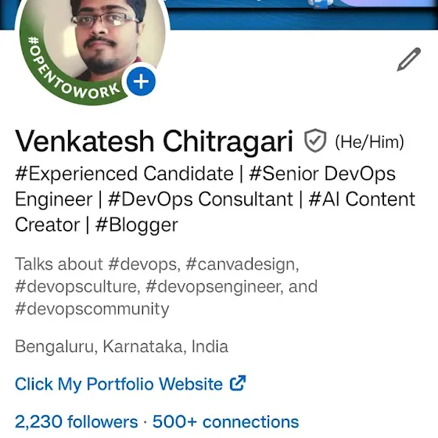This screenshot has height=438, width=438.
Task: Tap the #devopsculture hashtag
Action: point(76,286)
